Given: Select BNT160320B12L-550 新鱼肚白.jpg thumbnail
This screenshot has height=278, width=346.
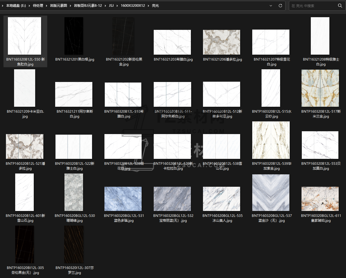Looking at the screenshot, I should (24, 36).
